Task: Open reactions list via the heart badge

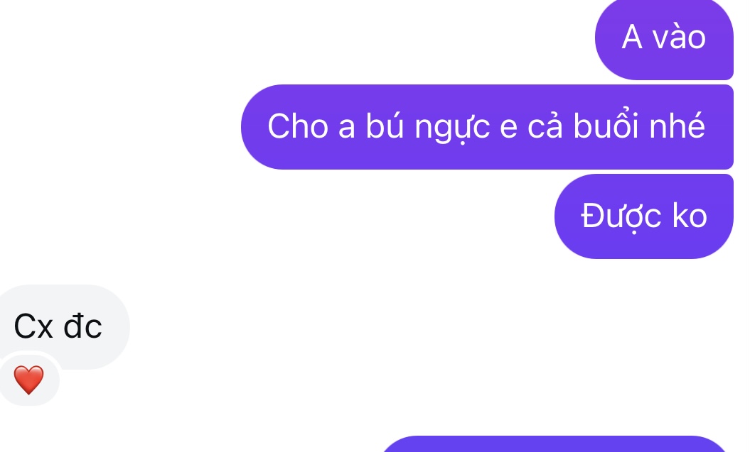Action: 28,380
